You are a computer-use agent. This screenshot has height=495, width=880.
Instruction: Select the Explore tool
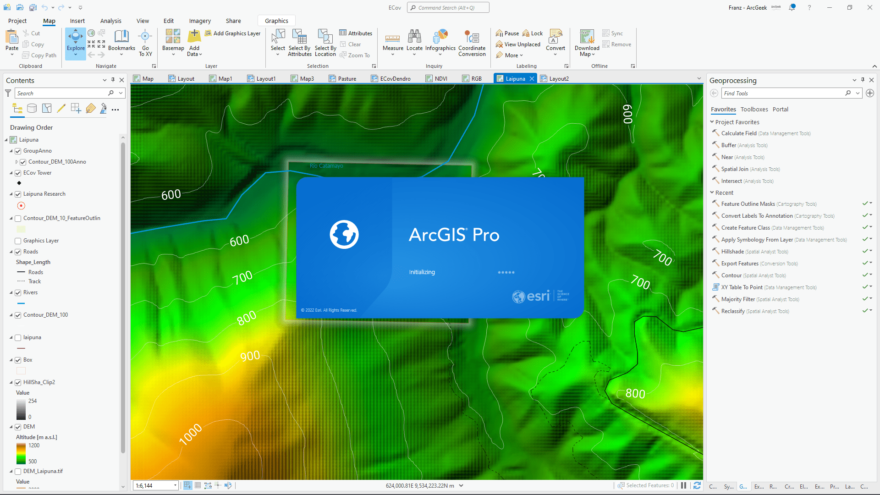pyautogui.click(x=75, y=41)
